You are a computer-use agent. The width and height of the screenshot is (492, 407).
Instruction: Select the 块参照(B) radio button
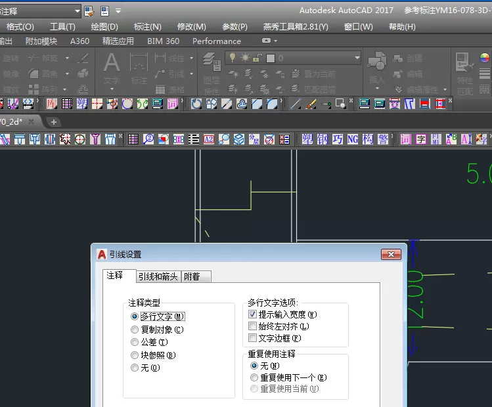pyautogui.click(x=135, y=355)
